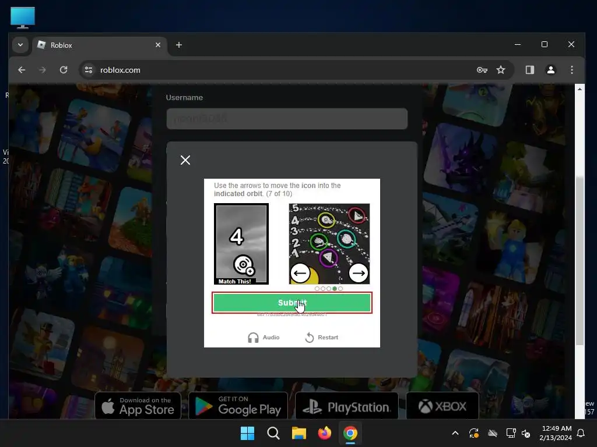Close the verification dialog with X

185,160
